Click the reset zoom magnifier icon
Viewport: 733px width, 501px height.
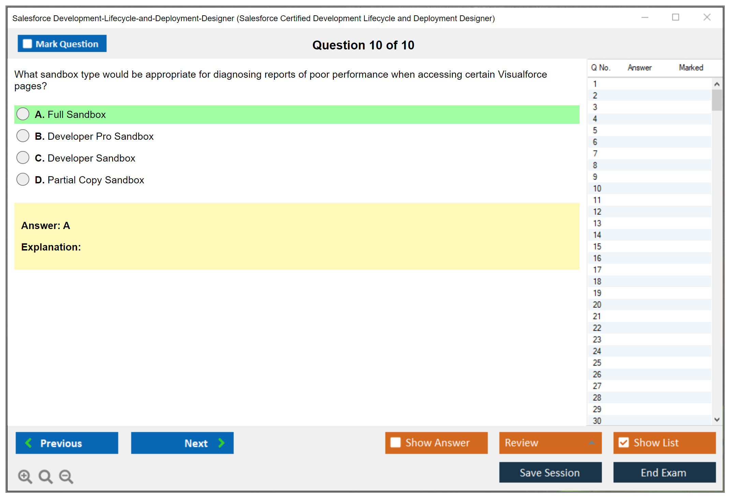45,476
